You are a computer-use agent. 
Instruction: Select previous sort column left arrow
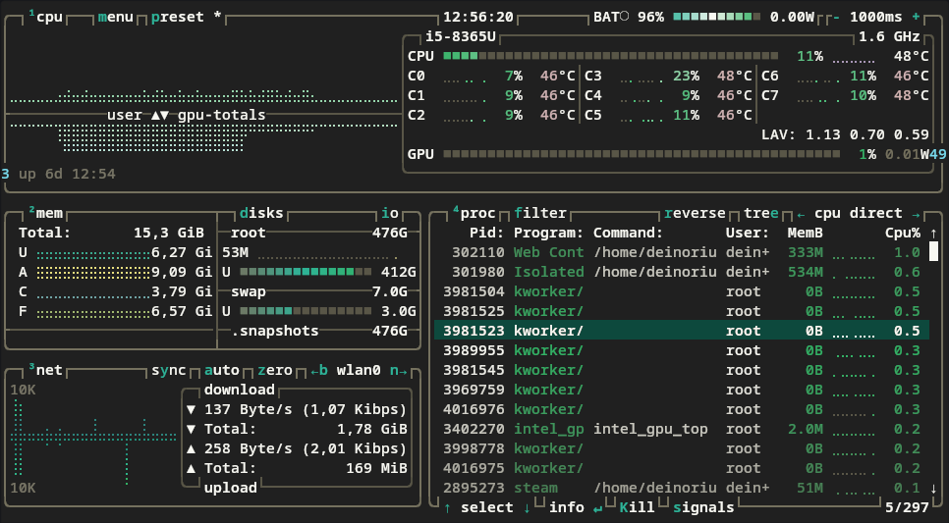[801, 214]
